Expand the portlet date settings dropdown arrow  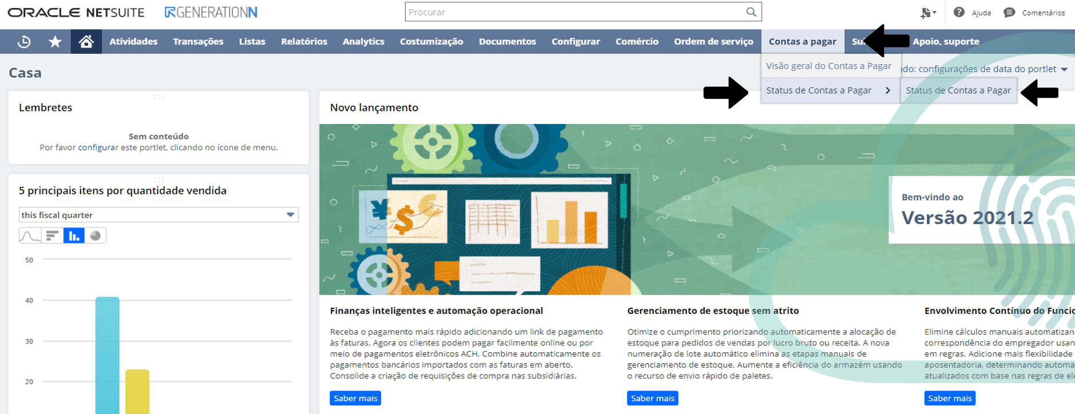pyautogui.click(x=1064, y=69)
